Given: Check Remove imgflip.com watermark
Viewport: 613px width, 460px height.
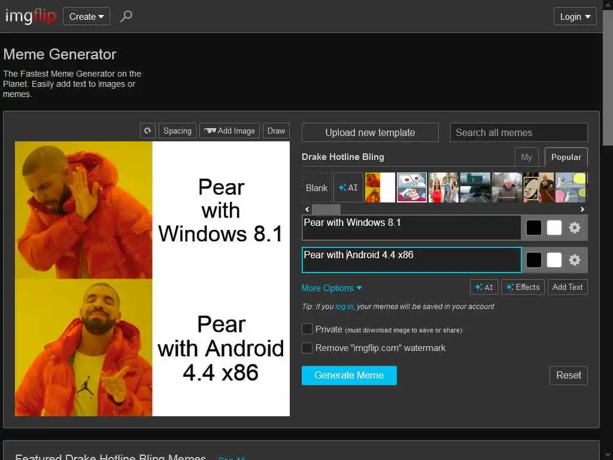Looking at the screenshot, I should coord(307,348).
